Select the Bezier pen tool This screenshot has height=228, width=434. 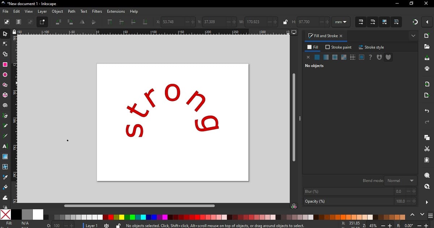tap(5, 116)
